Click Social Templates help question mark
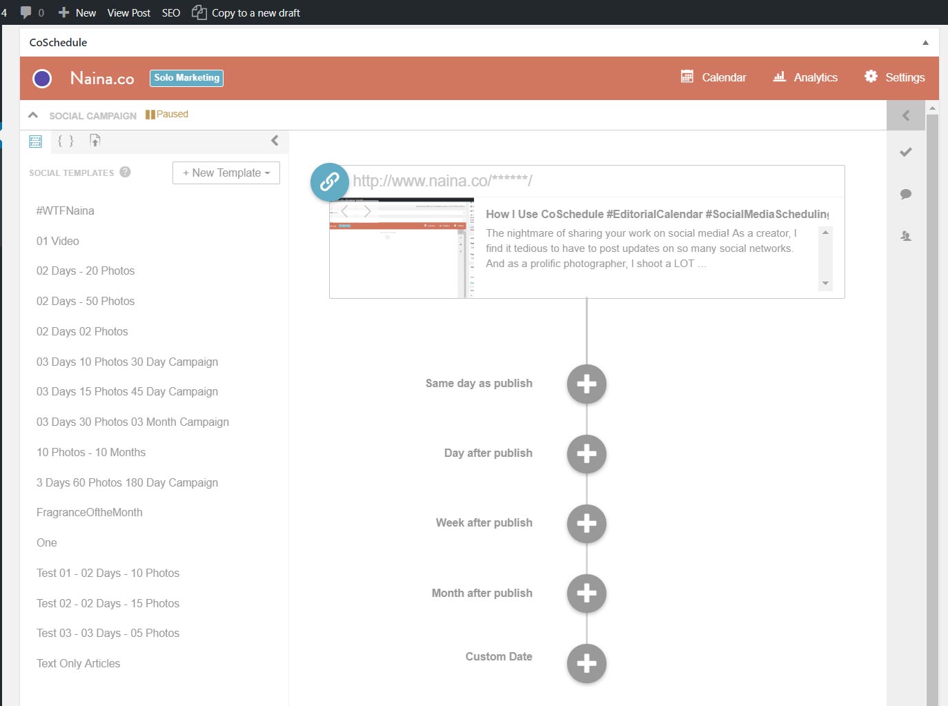948x706 pixels. point(125,172)
